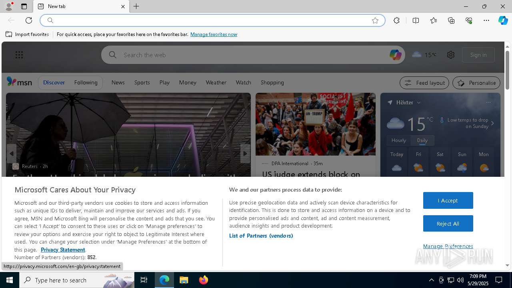The width and height of the screenshot is (512, 288).
Task: Open tab actions menu icon
Action: pyautogui.click(x=24, y=6)
